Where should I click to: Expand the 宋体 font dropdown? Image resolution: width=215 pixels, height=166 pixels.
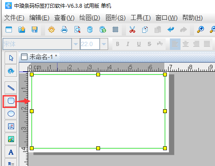point(76,44)
